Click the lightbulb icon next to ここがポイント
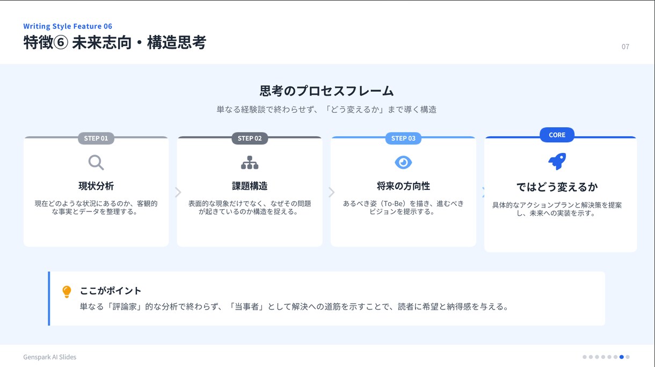The width and height of the screenshot is (655, 367). (x=67, y=292)
